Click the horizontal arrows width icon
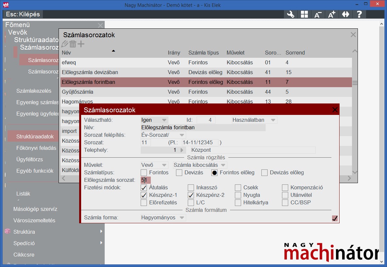The width and height of the screenshot is (387, 267). tap(345, 14)
